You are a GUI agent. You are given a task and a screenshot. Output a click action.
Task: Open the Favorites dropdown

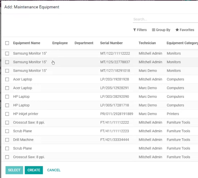coord(185,30)
